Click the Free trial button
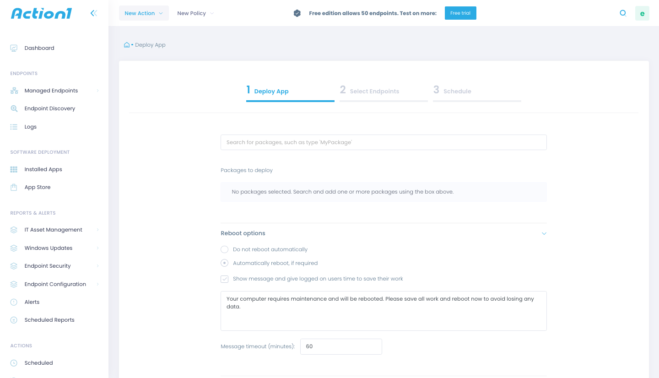659x378 pixels. [x=460, y=13]
